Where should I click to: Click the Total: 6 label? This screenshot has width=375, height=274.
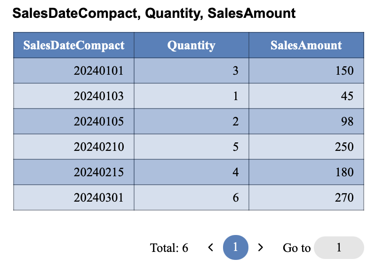pyautogui.click(x=169, y=248)
